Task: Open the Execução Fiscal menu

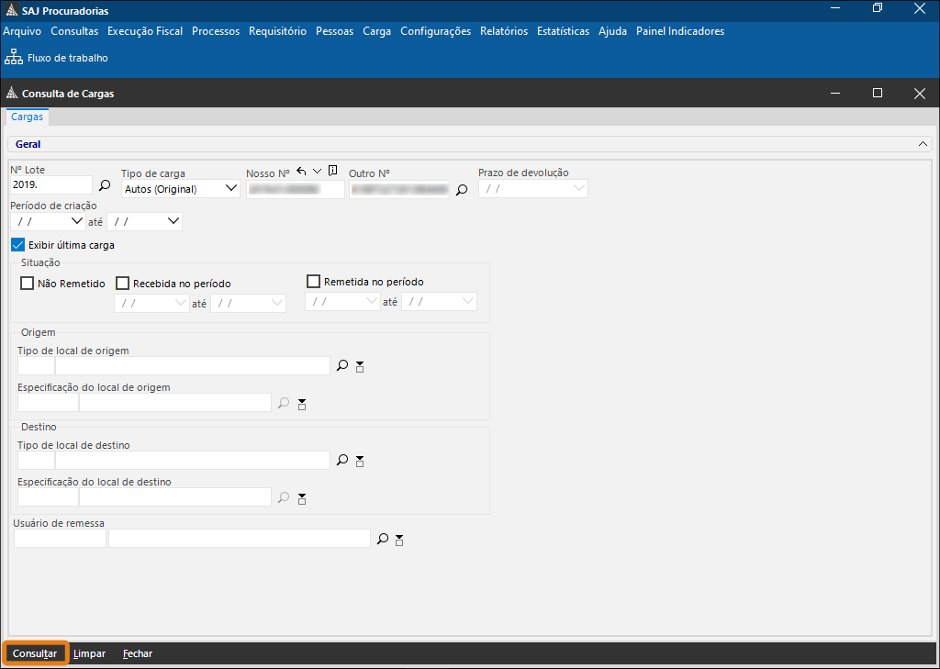Action: click(x=145, y=31)
